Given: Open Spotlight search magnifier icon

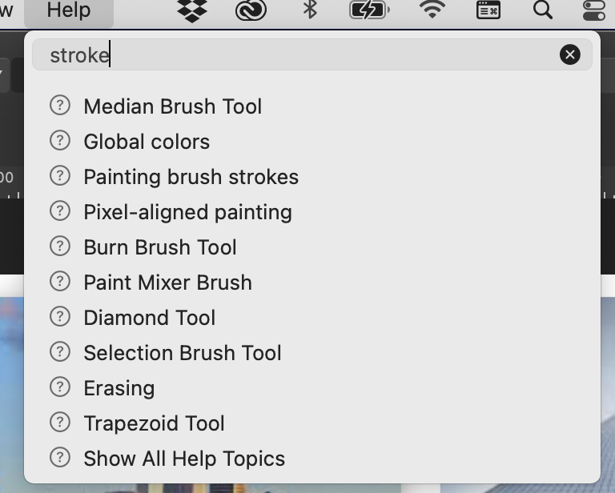Looking at the screenshot, I should coord(543,10).
